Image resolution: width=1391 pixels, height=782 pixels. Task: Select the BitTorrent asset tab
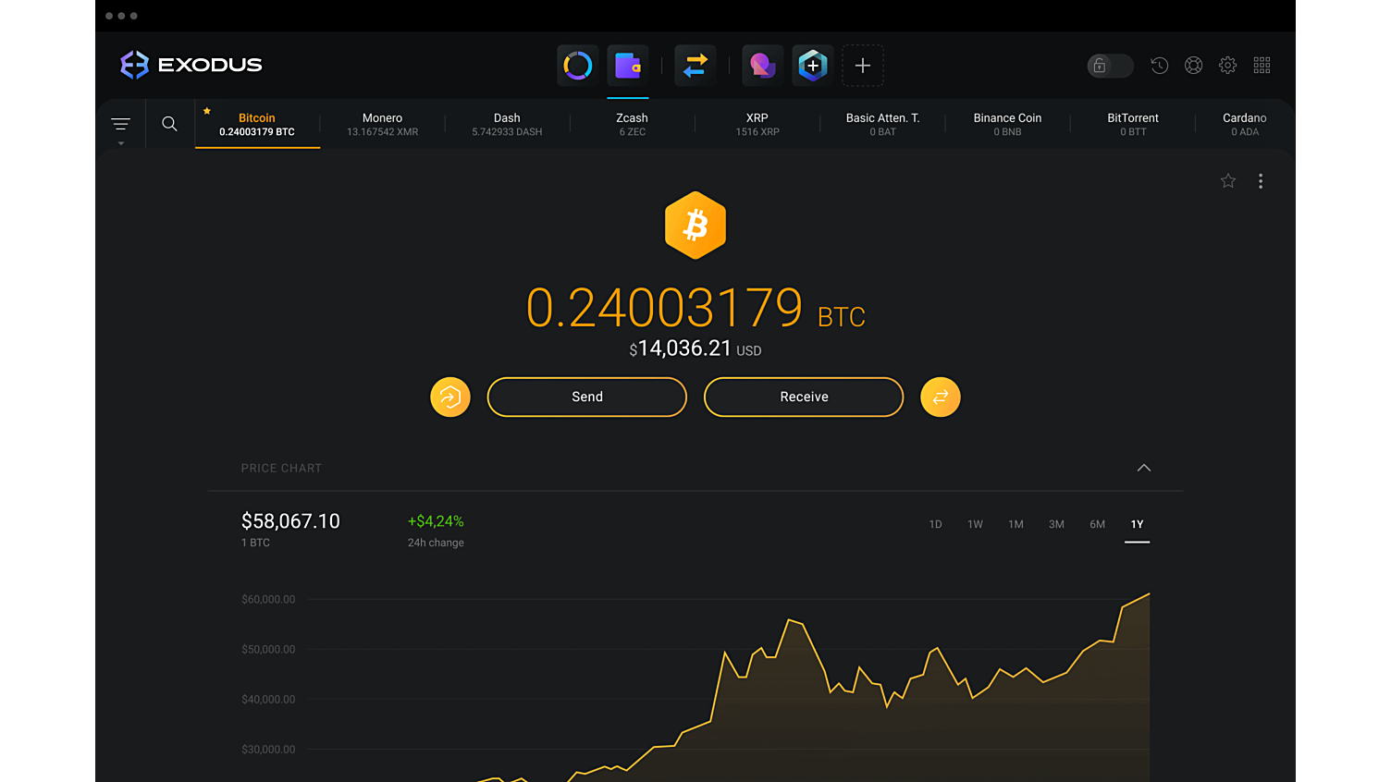tap(1133, 125)
